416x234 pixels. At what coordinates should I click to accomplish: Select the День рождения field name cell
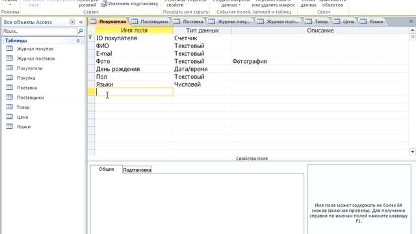tap(134, 69)
